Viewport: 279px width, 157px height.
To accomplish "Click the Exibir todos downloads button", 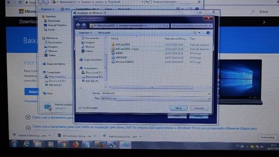I will pyautogui.click(x=267, y=137).
